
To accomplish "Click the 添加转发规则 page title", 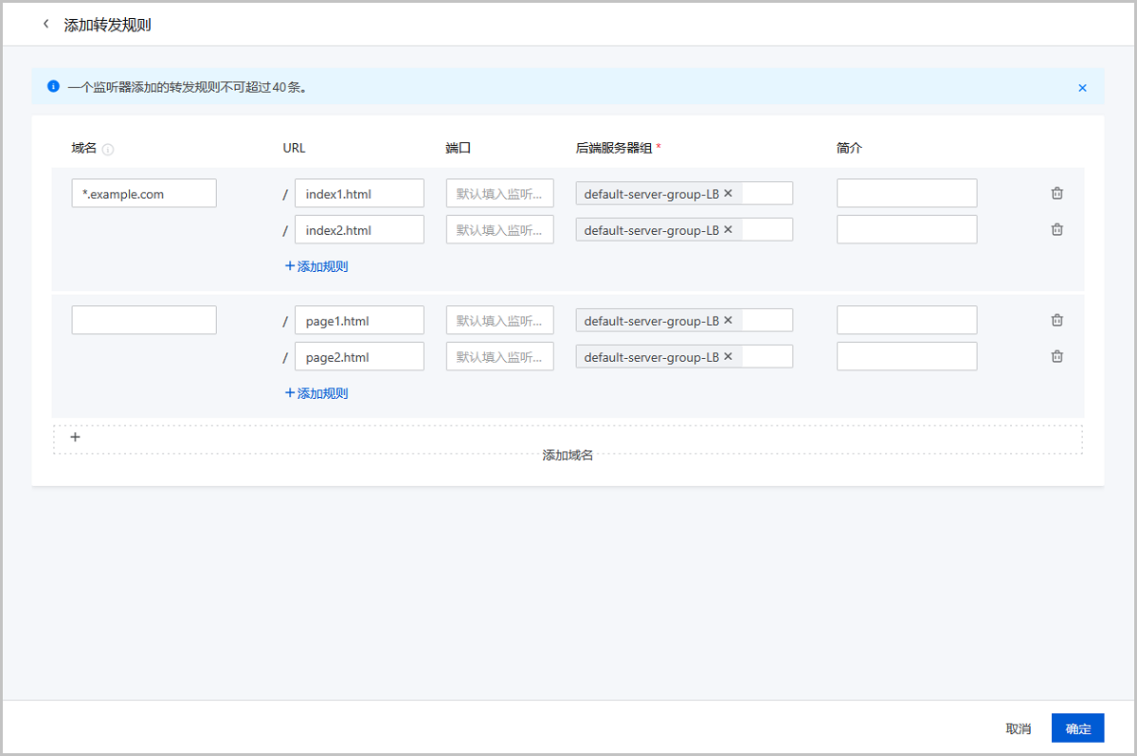I will (x=107, y=25).
